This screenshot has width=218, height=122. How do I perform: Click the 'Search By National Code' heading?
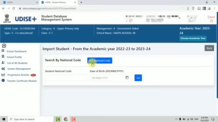pos(63,60)
